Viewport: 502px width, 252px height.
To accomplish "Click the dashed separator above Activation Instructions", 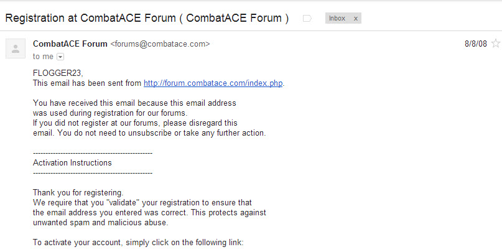I will point(93,153).
